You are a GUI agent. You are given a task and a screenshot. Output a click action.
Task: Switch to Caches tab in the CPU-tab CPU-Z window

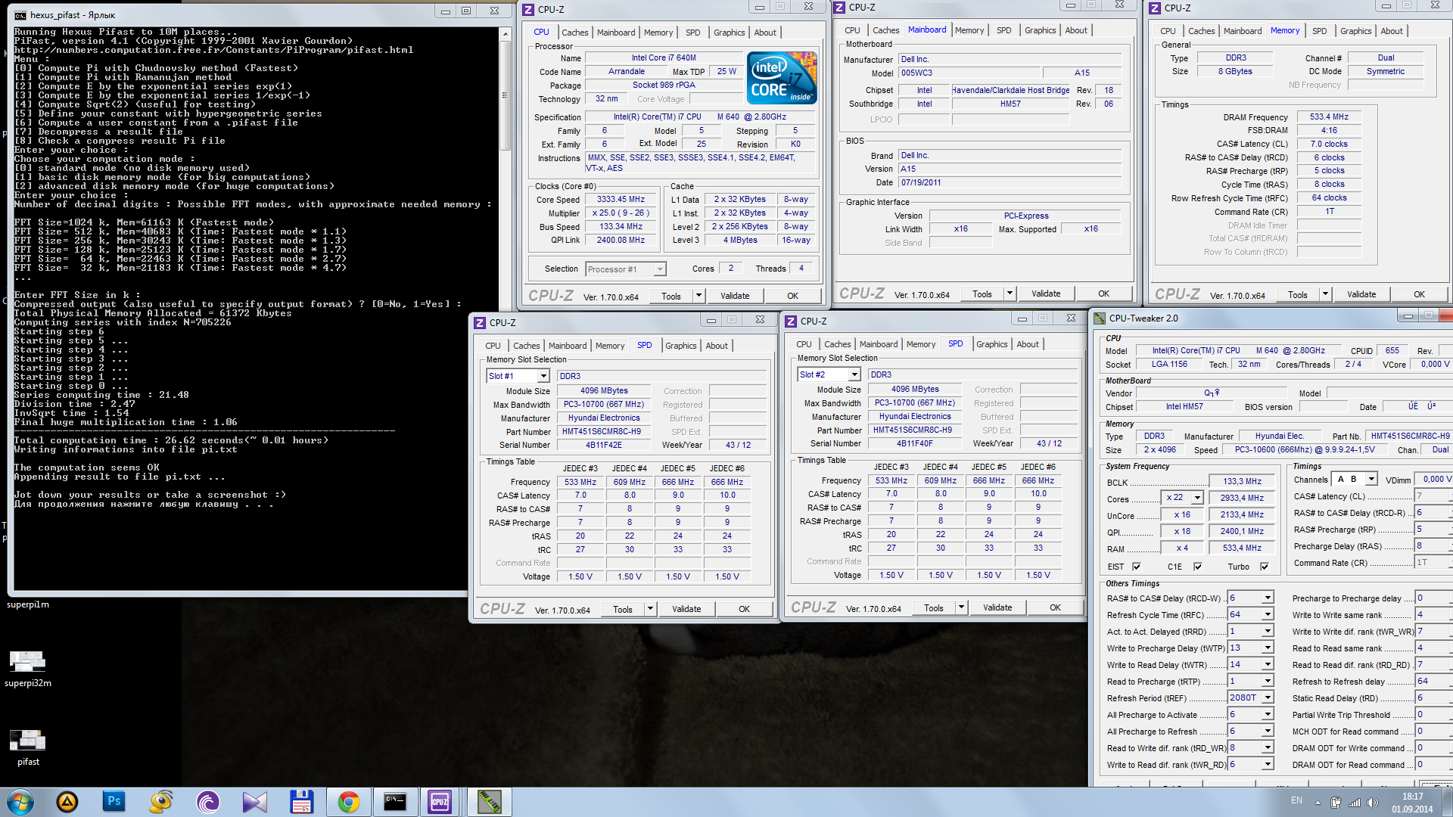(574, 33)
